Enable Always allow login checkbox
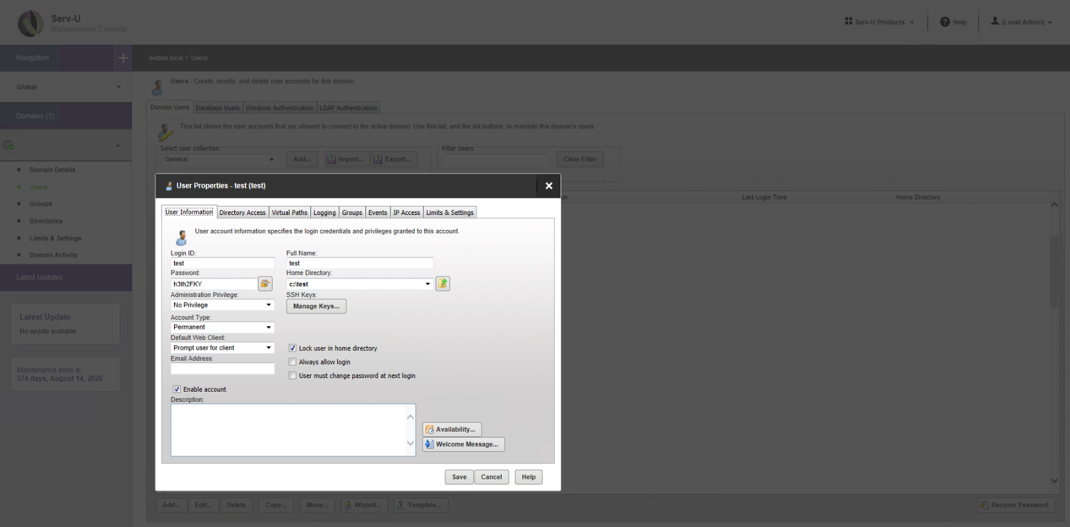The image size is (1070, 527). click(x=293, y=362)
